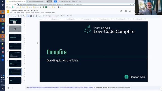Image resolution: width=162 pixels, height=91 pixels.
Task: Select slide 12 thumbnail
Action: [15, 55]
